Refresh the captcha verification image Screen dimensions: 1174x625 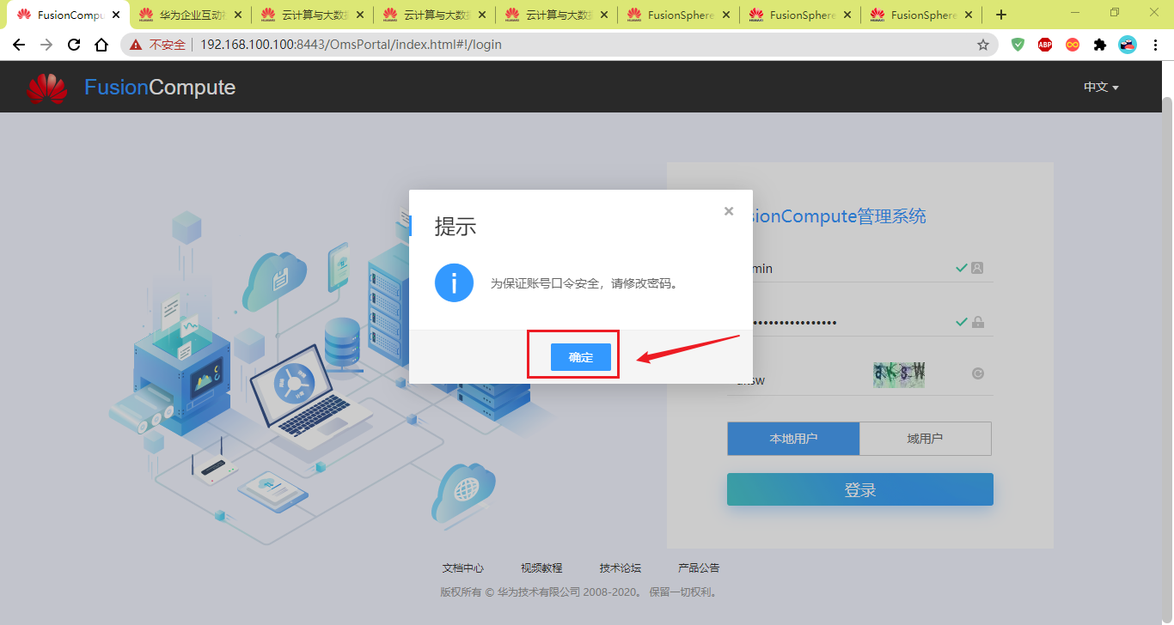(x=977, y=374)
